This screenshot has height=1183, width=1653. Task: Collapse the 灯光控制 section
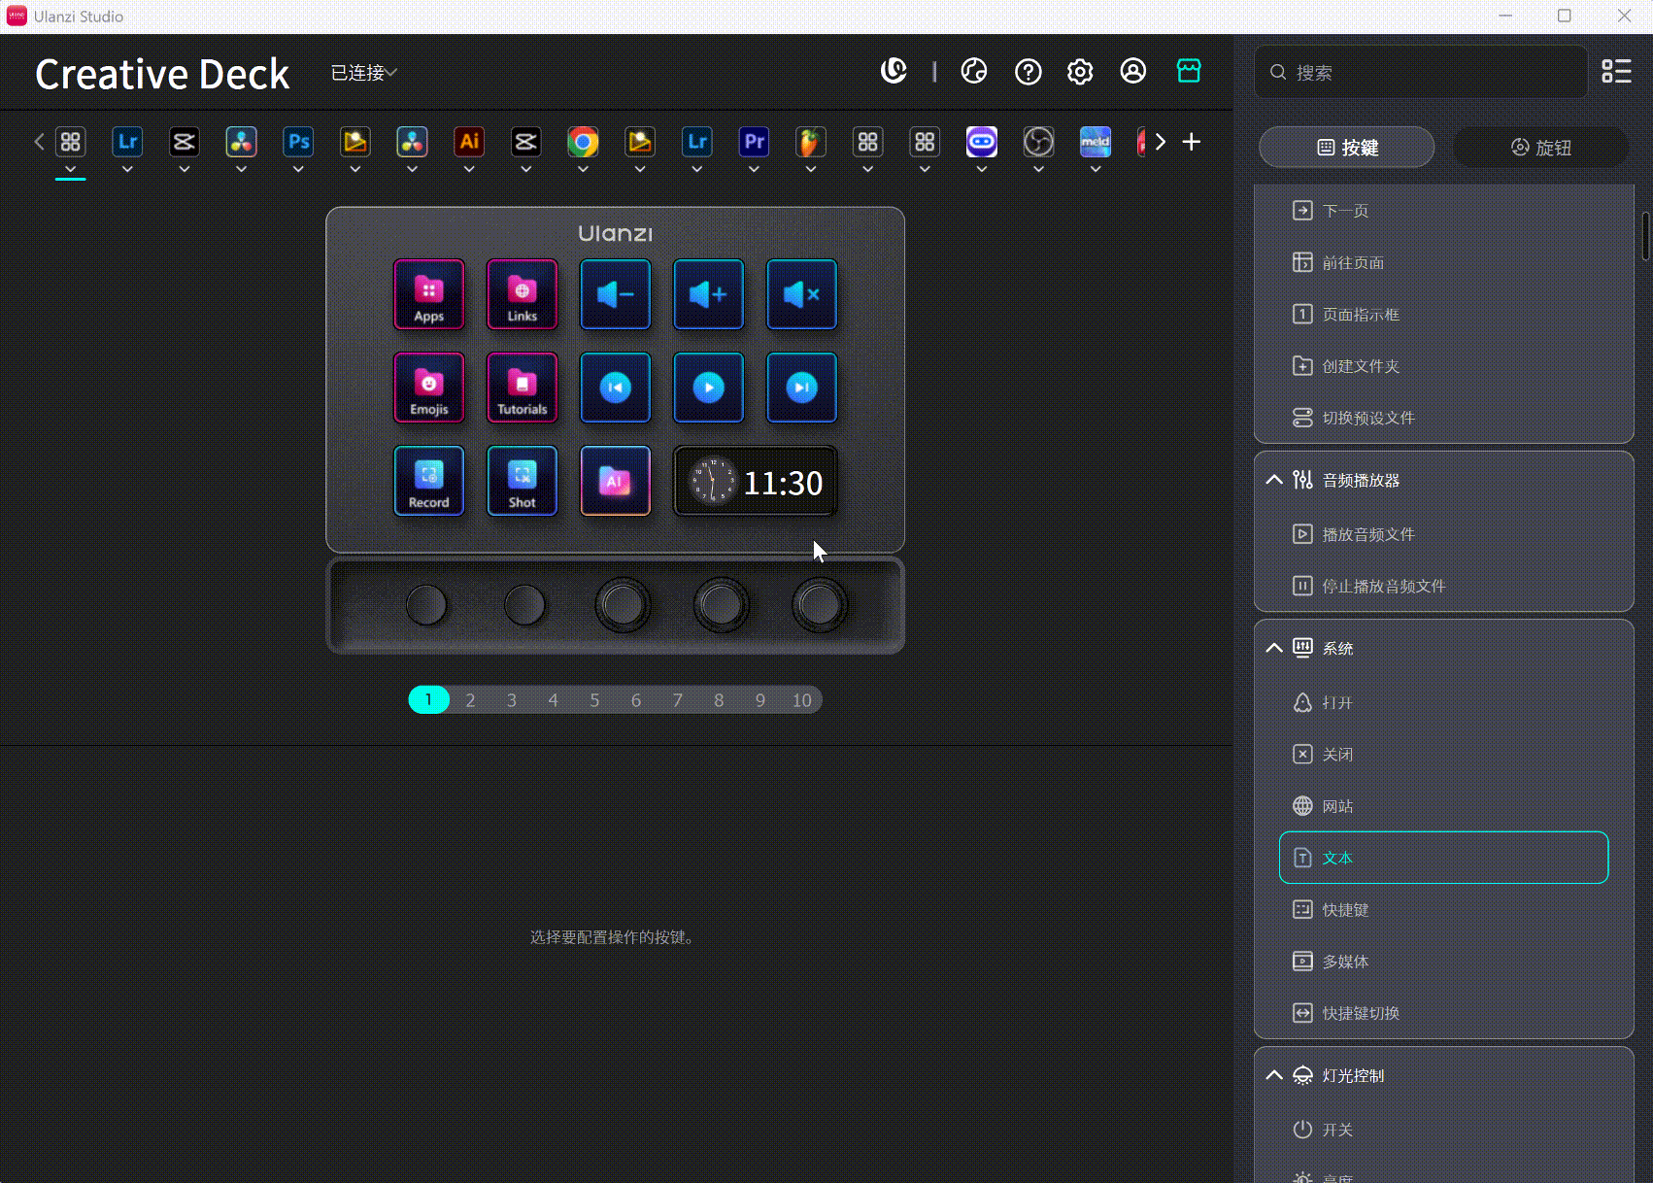1274,1075
